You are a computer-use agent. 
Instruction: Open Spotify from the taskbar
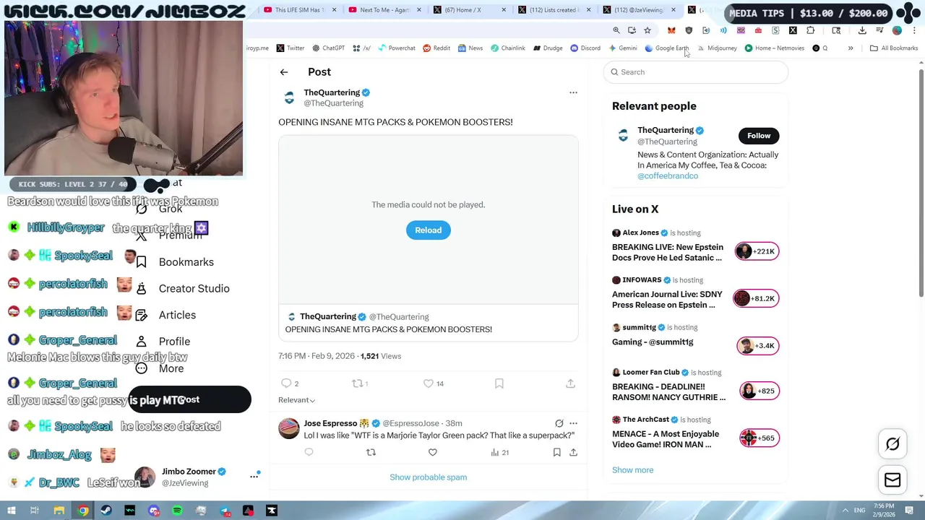pyautogui.click(x=177, y=511)
